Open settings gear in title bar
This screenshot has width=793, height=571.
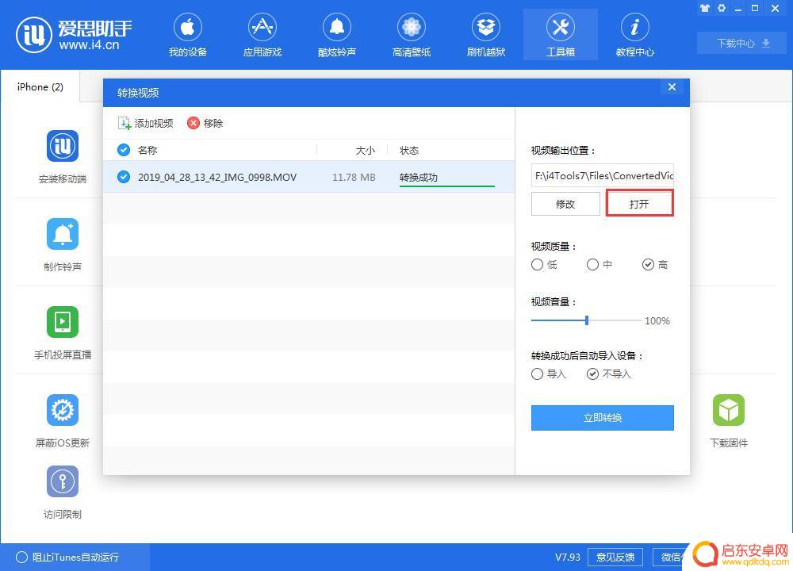tap(722, 8)
